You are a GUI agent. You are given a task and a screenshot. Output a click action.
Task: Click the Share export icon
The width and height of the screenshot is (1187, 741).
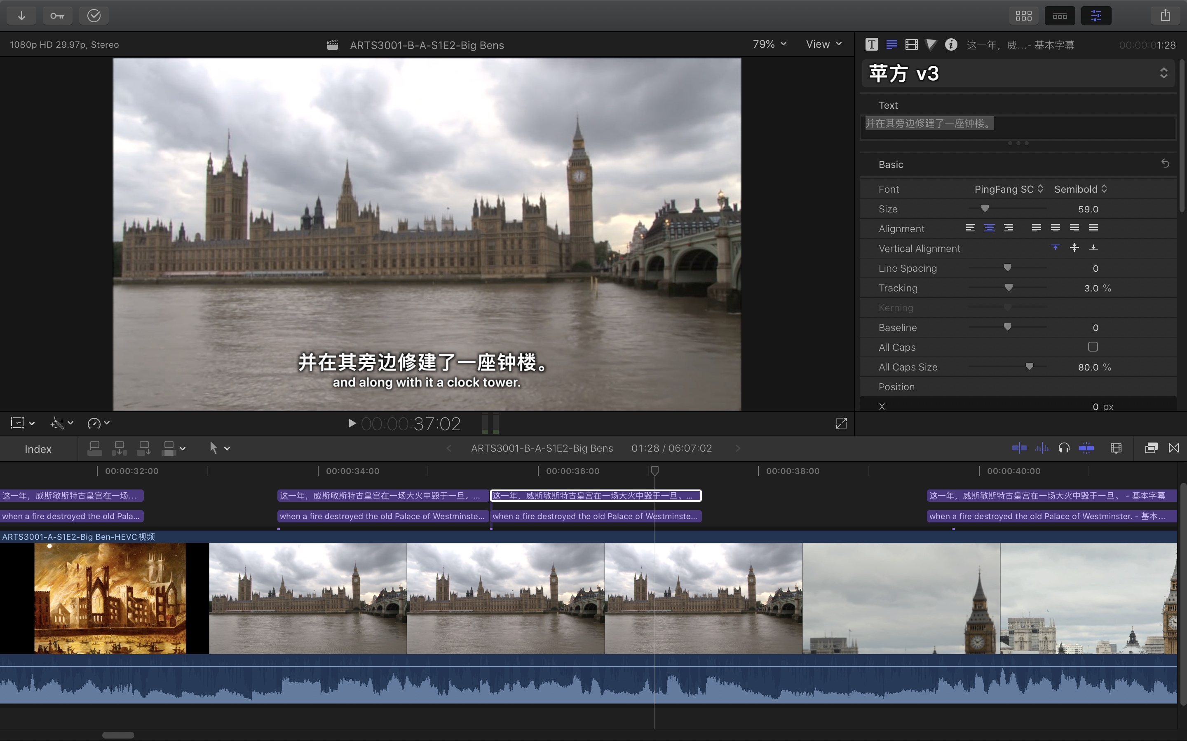[x=1166, y=16]
